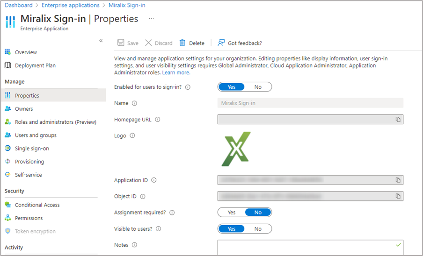This screenshot has height=256, width=423.
Task: Click the Overview grid icon in sidebar
Action: coord(8,52)
